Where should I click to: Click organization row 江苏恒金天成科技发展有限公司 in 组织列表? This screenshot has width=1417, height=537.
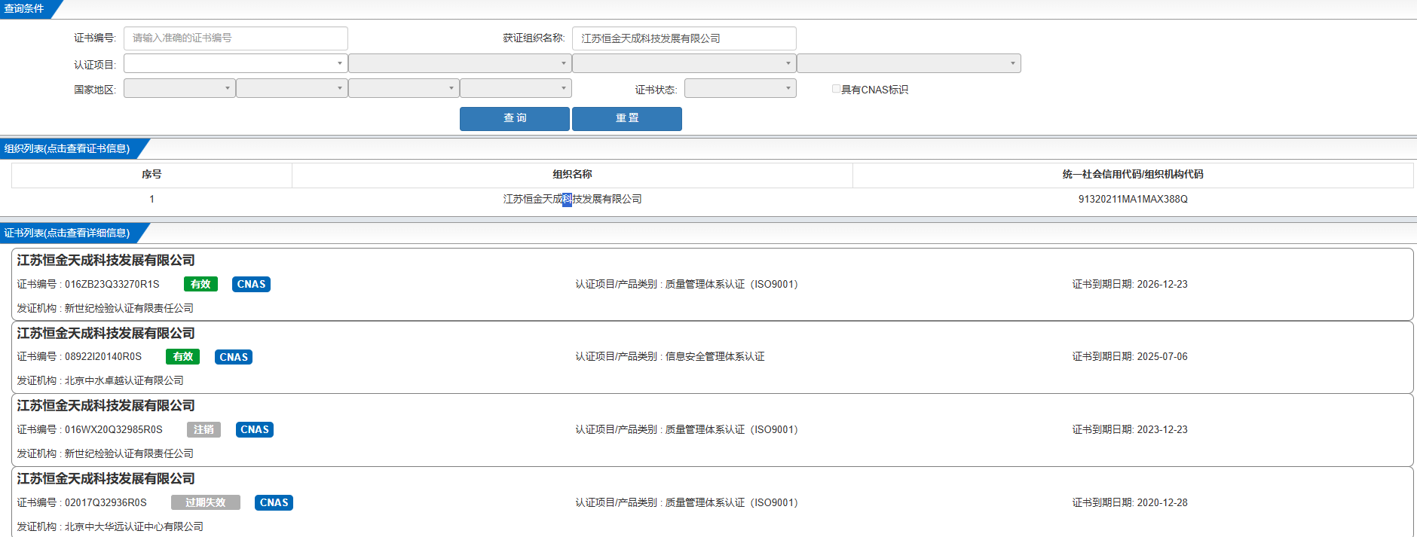click(572, 199)
